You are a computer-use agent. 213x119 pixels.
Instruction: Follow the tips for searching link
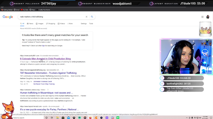(43, 46)
